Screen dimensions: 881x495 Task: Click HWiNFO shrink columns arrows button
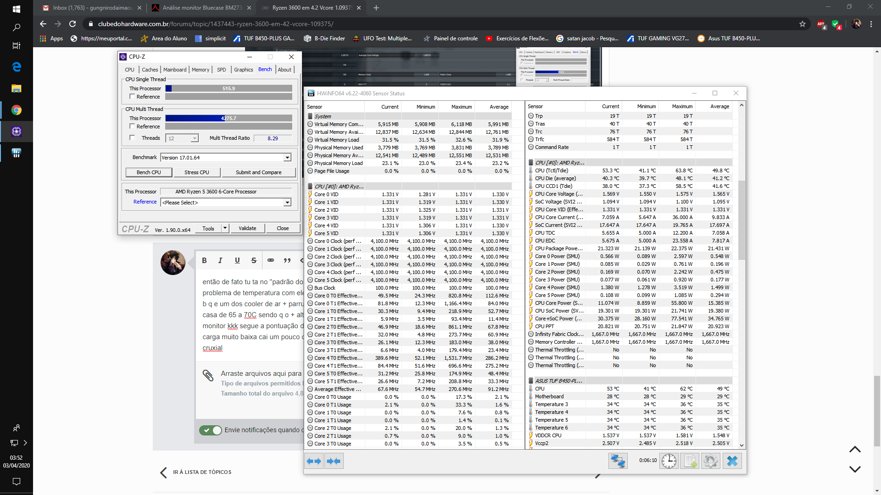[x=334, y=461]
